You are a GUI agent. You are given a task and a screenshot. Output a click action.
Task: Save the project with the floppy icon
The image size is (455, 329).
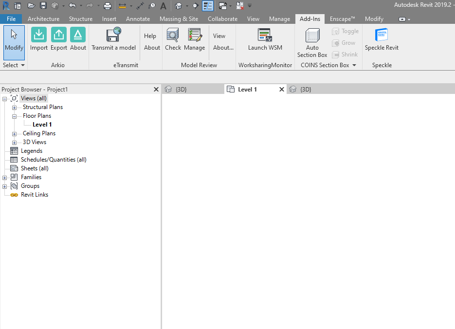coord(43,5)
